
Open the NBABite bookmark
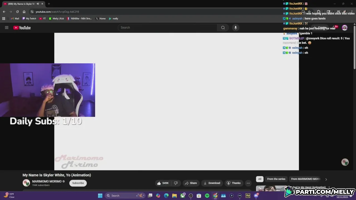(79, 19)
